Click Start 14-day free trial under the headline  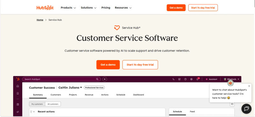140,65
